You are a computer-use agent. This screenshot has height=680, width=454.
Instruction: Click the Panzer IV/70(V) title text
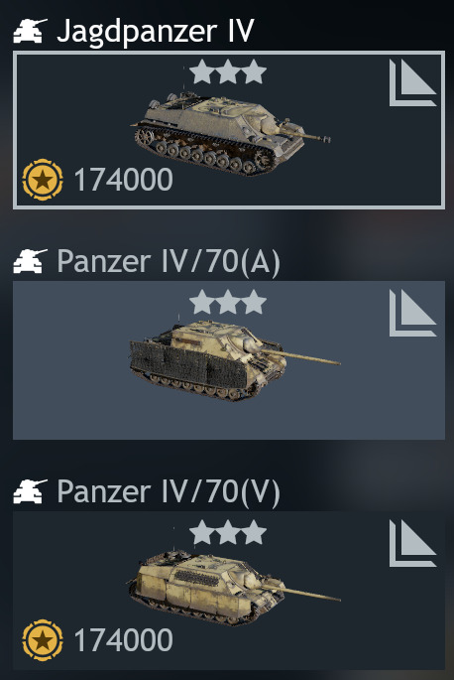(x=169, y=492)
